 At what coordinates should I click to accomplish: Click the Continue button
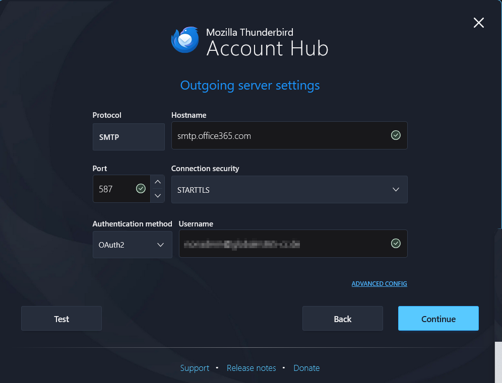[438, 319]
